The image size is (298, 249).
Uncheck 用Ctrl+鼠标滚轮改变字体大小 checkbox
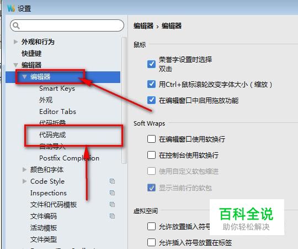(151, 84)
